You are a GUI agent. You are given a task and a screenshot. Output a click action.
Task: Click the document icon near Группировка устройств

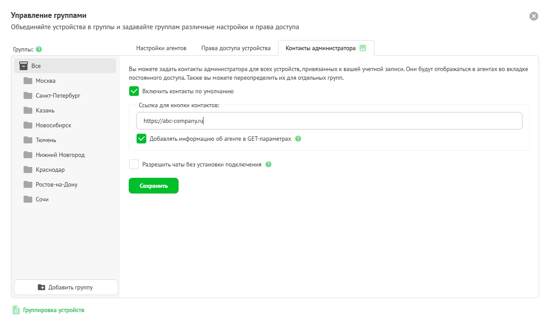click(16, 310)
